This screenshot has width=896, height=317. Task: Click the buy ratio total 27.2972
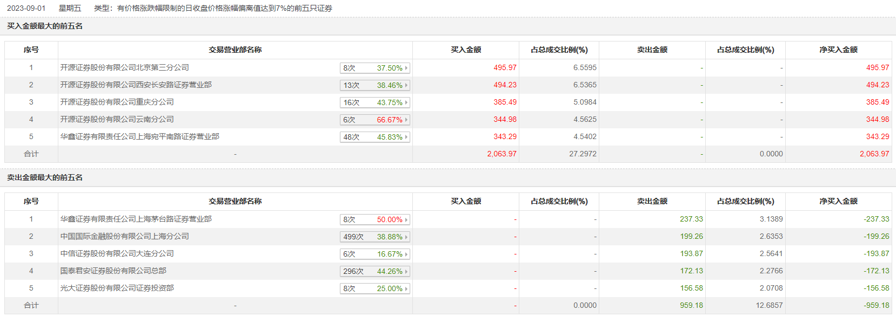[x=583, y=154]
